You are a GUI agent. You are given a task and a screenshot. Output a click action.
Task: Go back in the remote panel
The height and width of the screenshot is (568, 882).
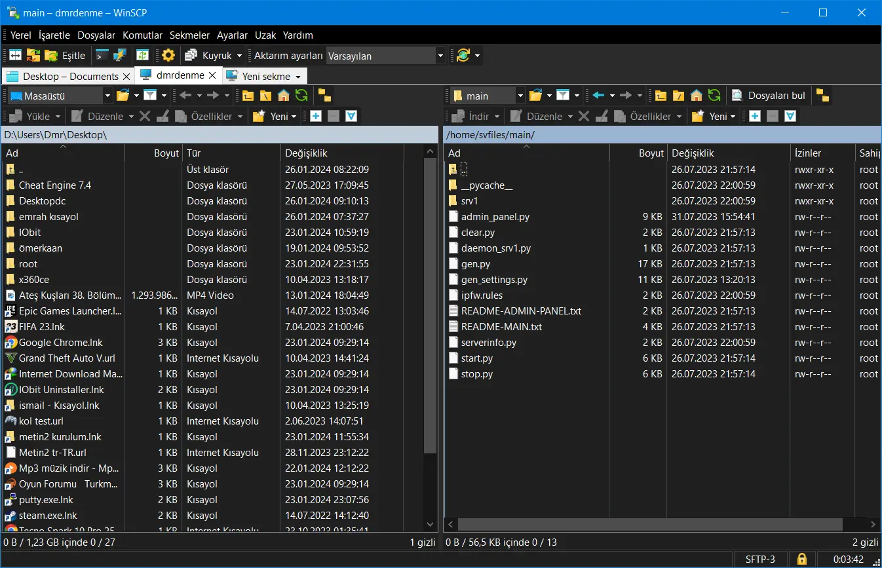598,96
